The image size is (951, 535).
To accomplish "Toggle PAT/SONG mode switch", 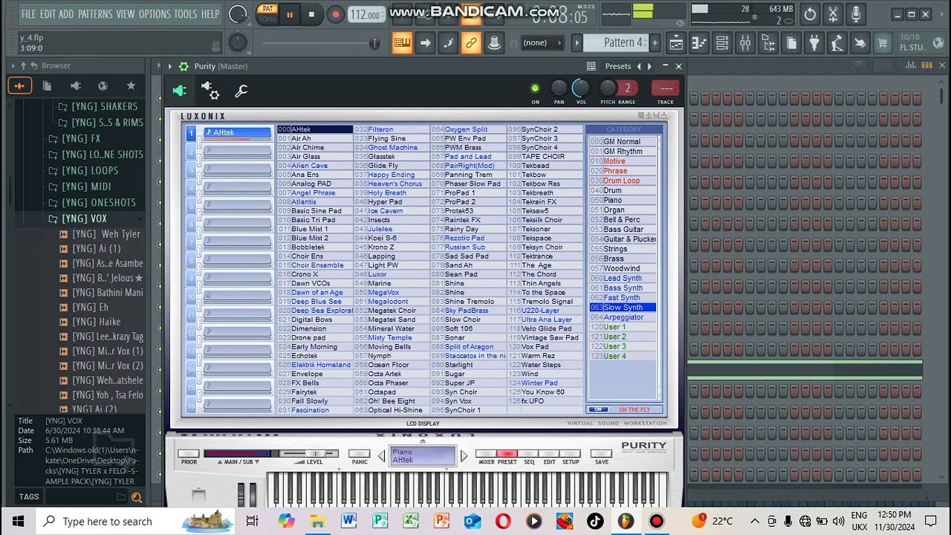I will pos(267,13).
